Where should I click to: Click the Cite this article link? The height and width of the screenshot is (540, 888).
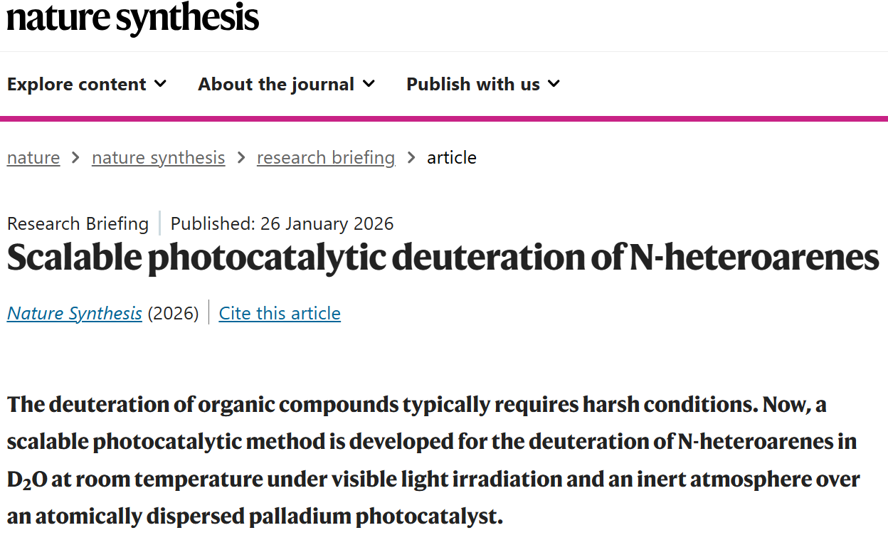[x=280, y=313]
